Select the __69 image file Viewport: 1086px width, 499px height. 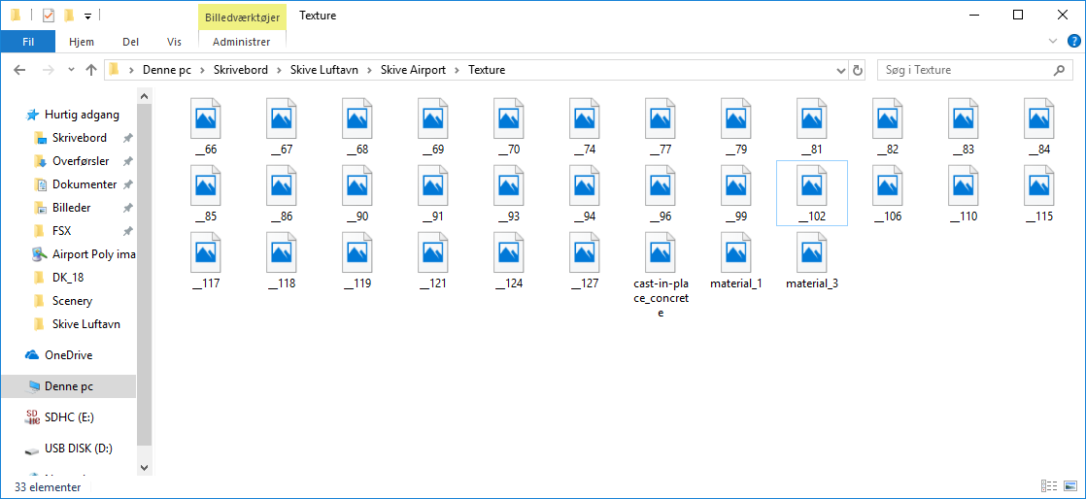coord(433,126)
